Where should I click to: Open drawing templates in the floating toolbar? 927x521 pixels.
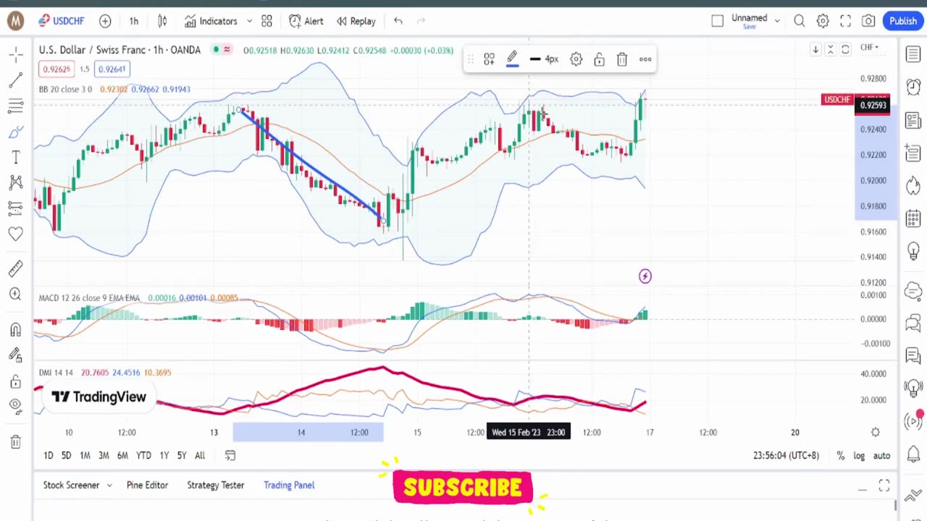pos(489,59)
